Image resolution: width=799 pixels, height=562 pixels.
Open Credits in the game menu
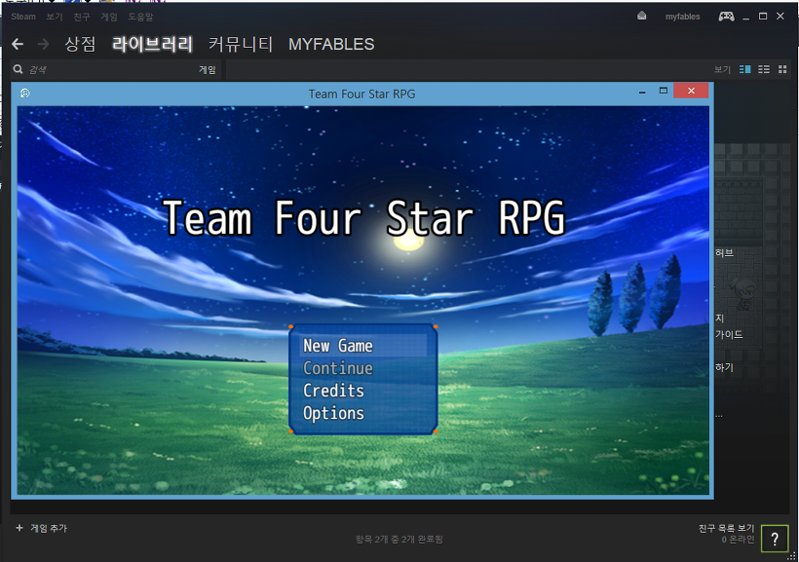362,391
